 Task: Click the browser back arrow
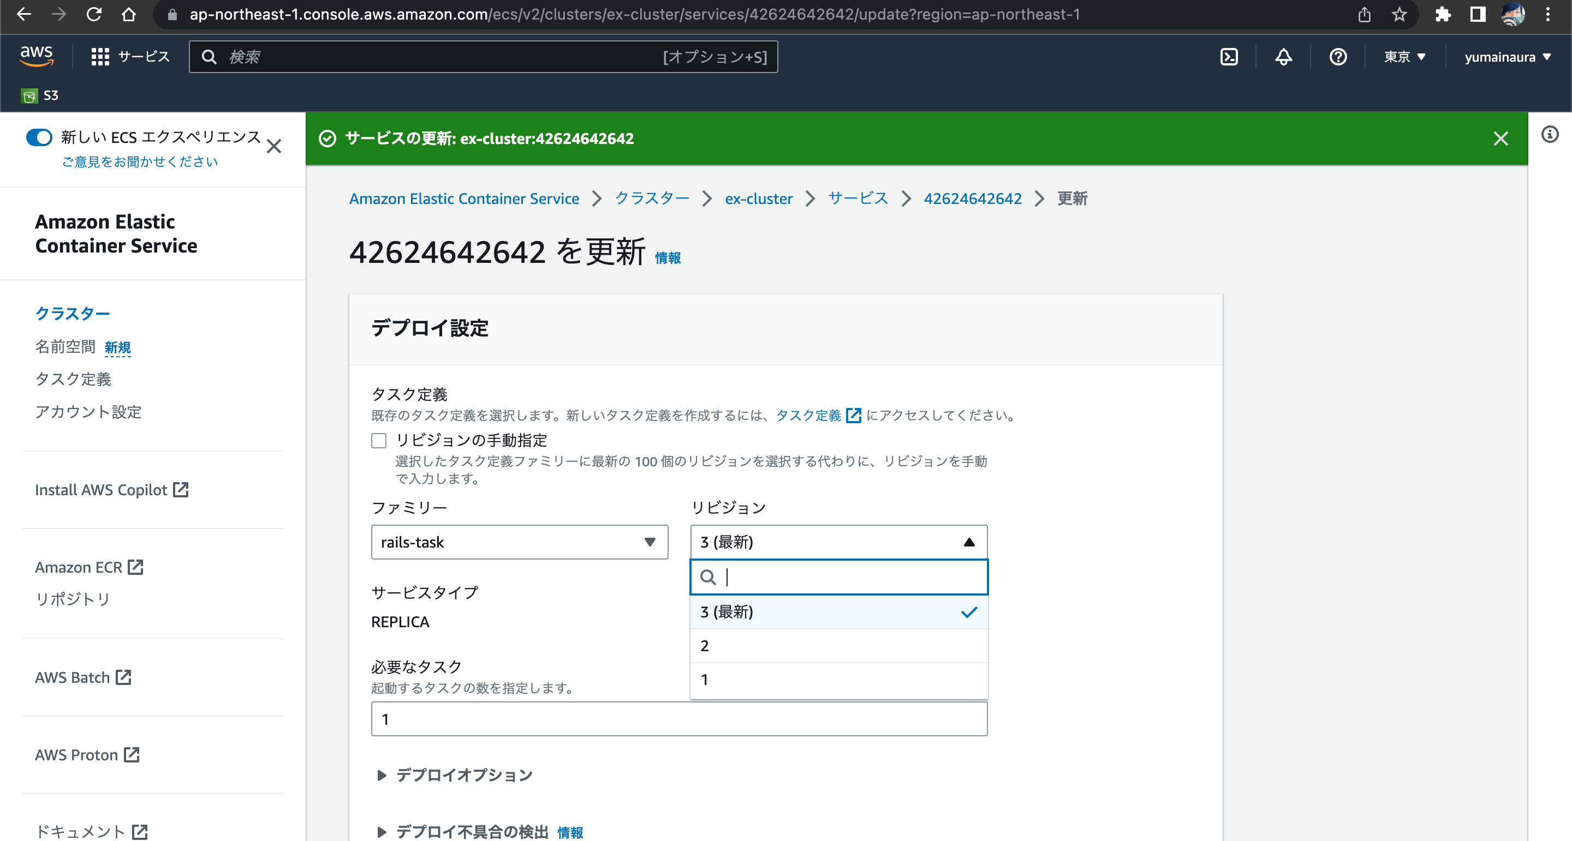coord(24,14)
